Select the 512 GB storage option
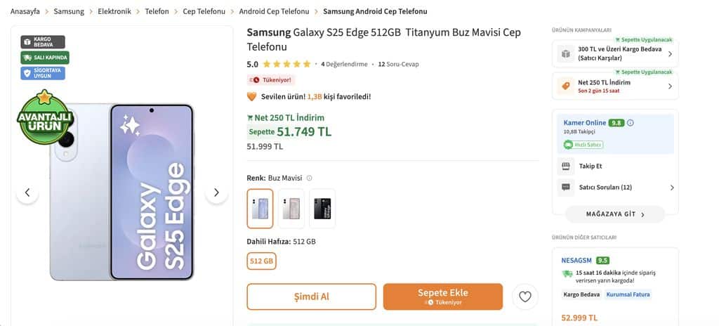This screenshot has height=326, width=719. pyautogui.click(x=261, y=261)
